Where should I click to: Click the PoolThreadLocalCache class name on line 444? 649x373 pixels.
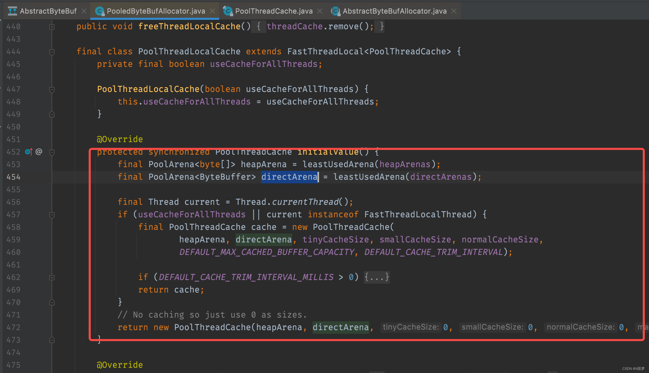(x=189, y=51)
